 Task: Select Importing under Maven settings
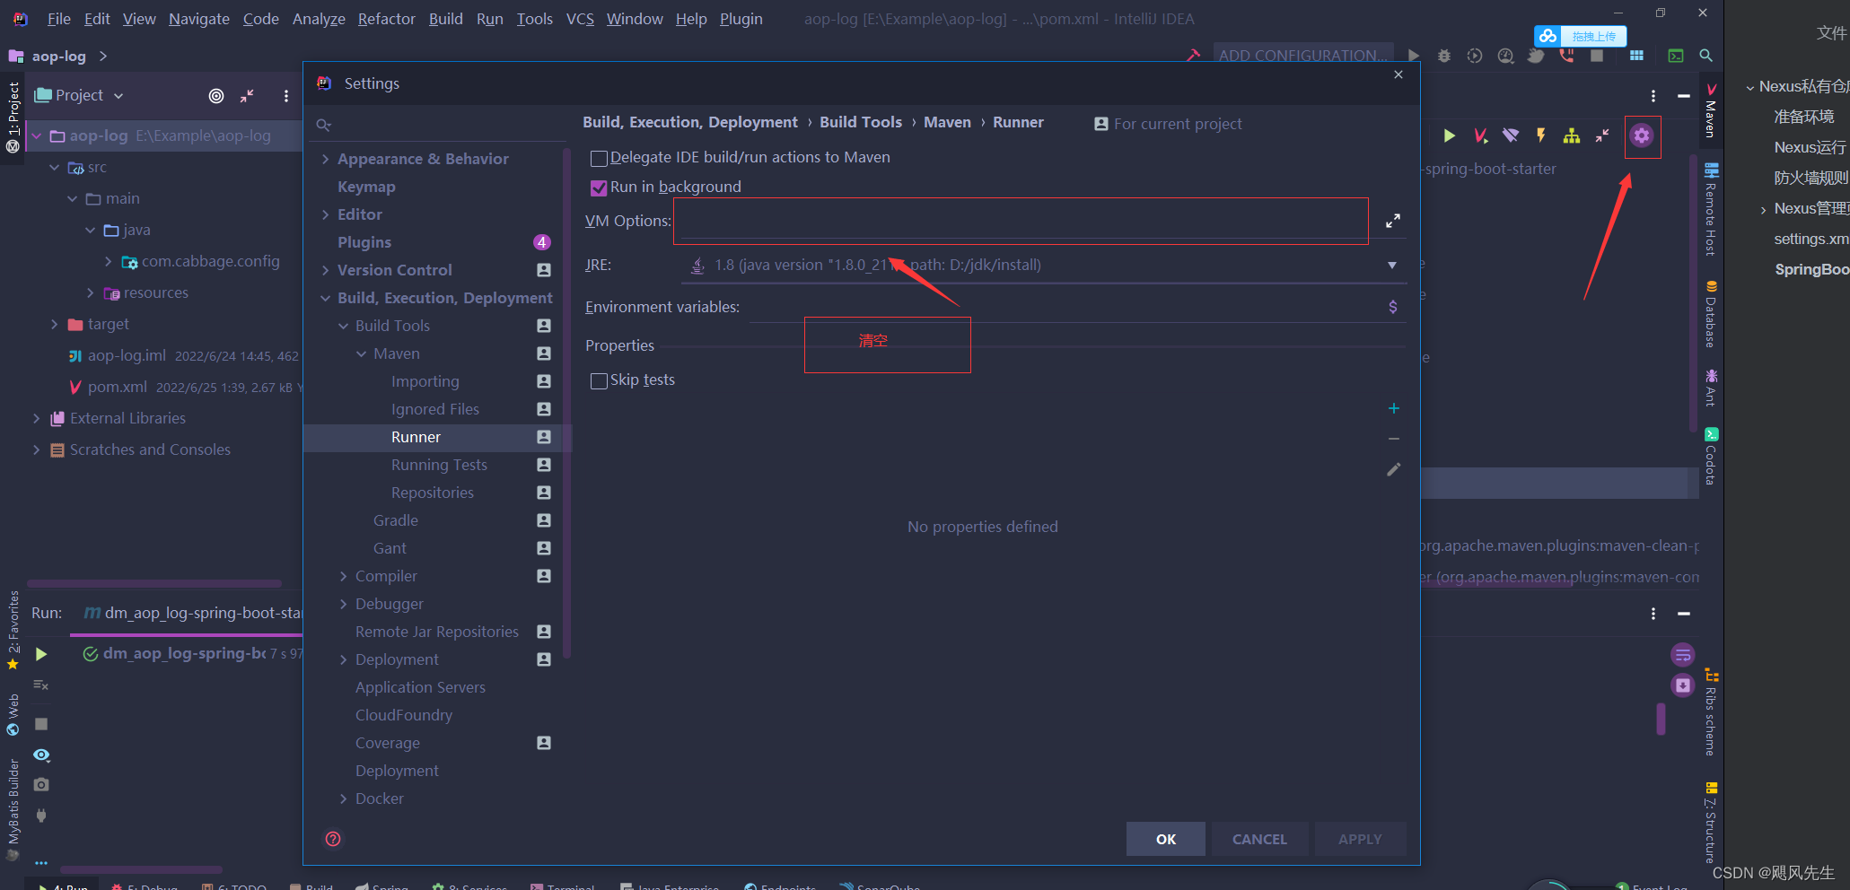pos(425,381)
